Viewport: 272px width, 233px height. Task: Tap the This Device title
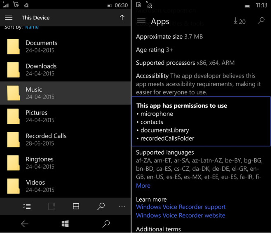coord(35,18)
